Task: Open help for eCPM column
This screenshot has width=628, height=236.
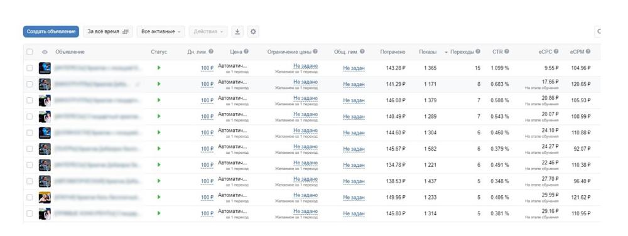Action: pos(588,51)
